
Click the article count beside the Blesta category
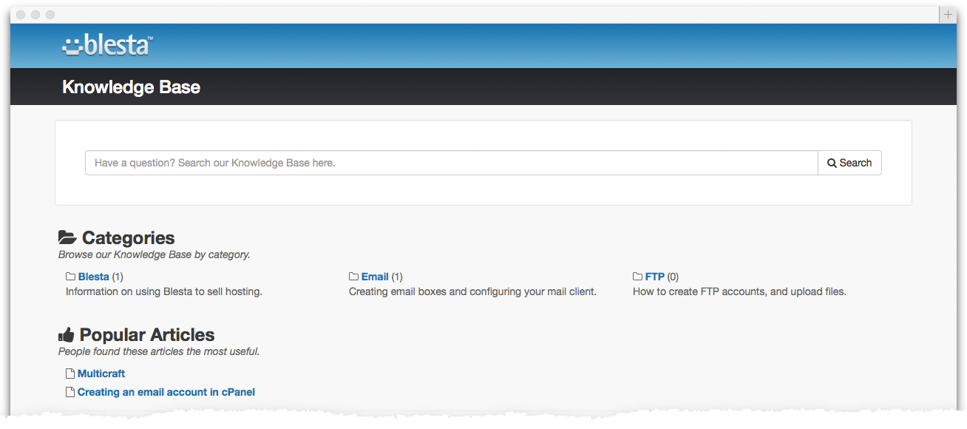[118, 276]
